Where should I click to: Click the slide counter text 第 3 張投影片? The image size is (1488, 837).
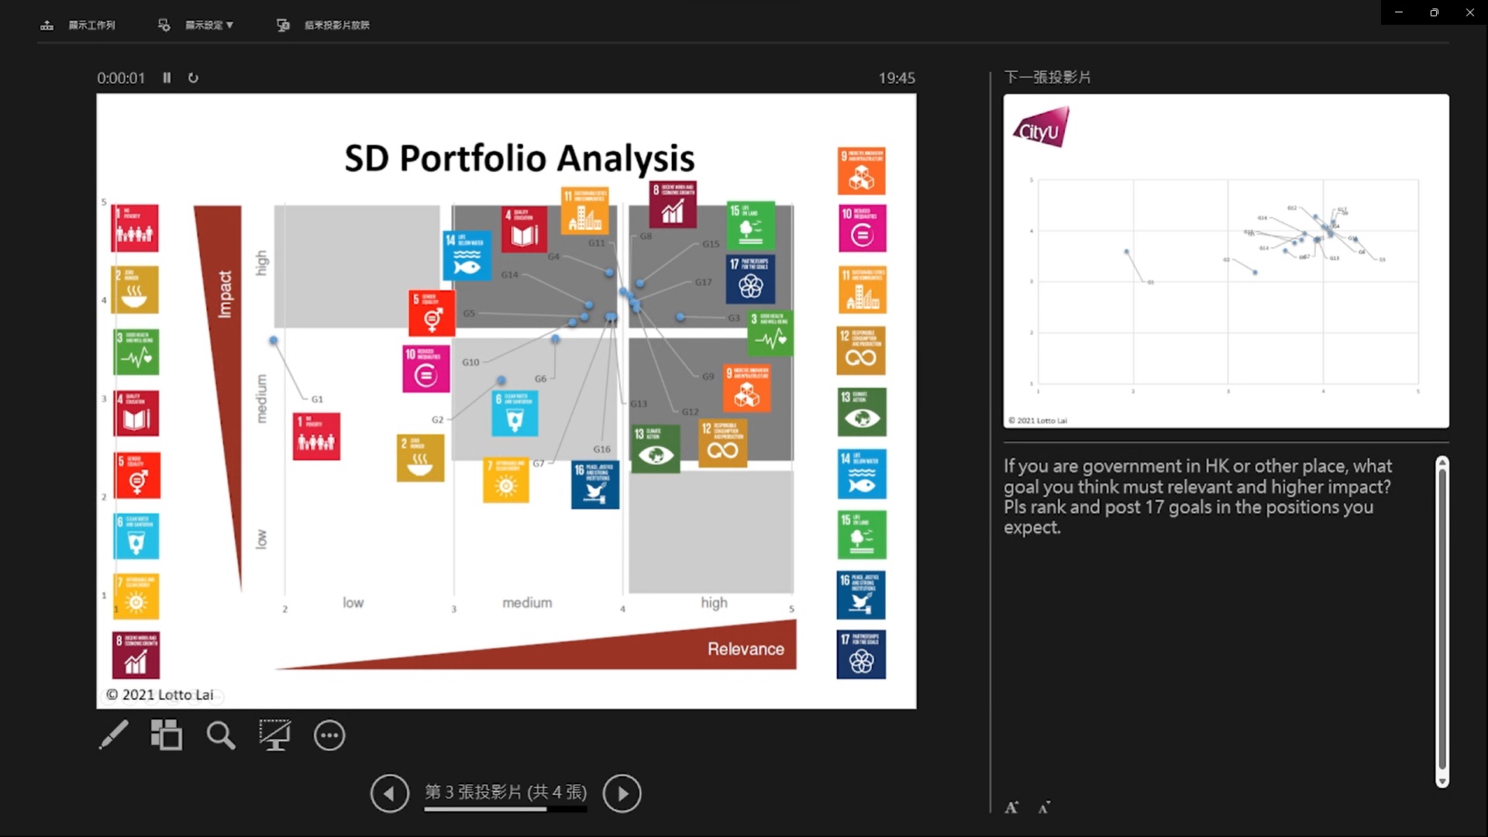(505, 791)
